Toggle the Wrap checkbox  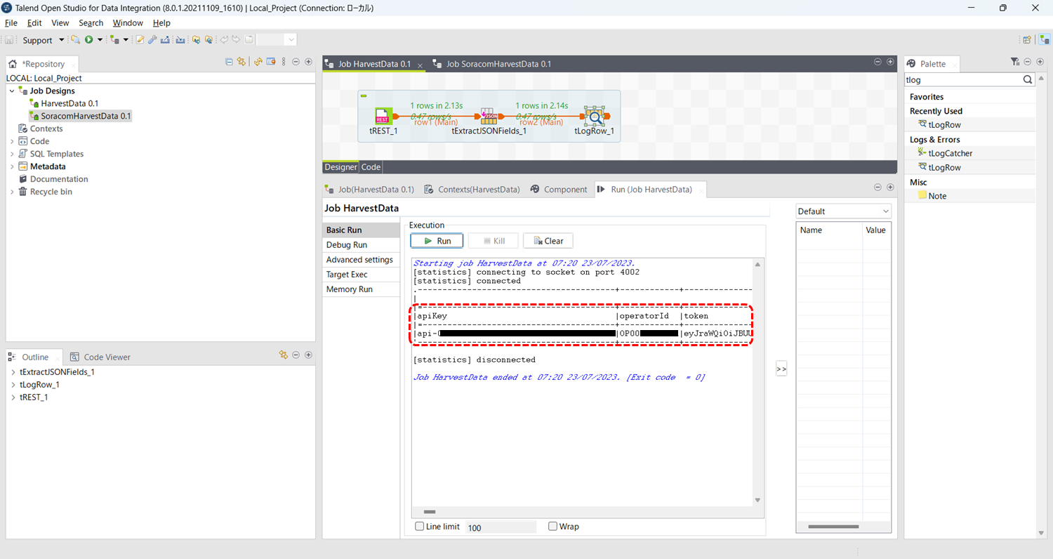pos(553,526)
